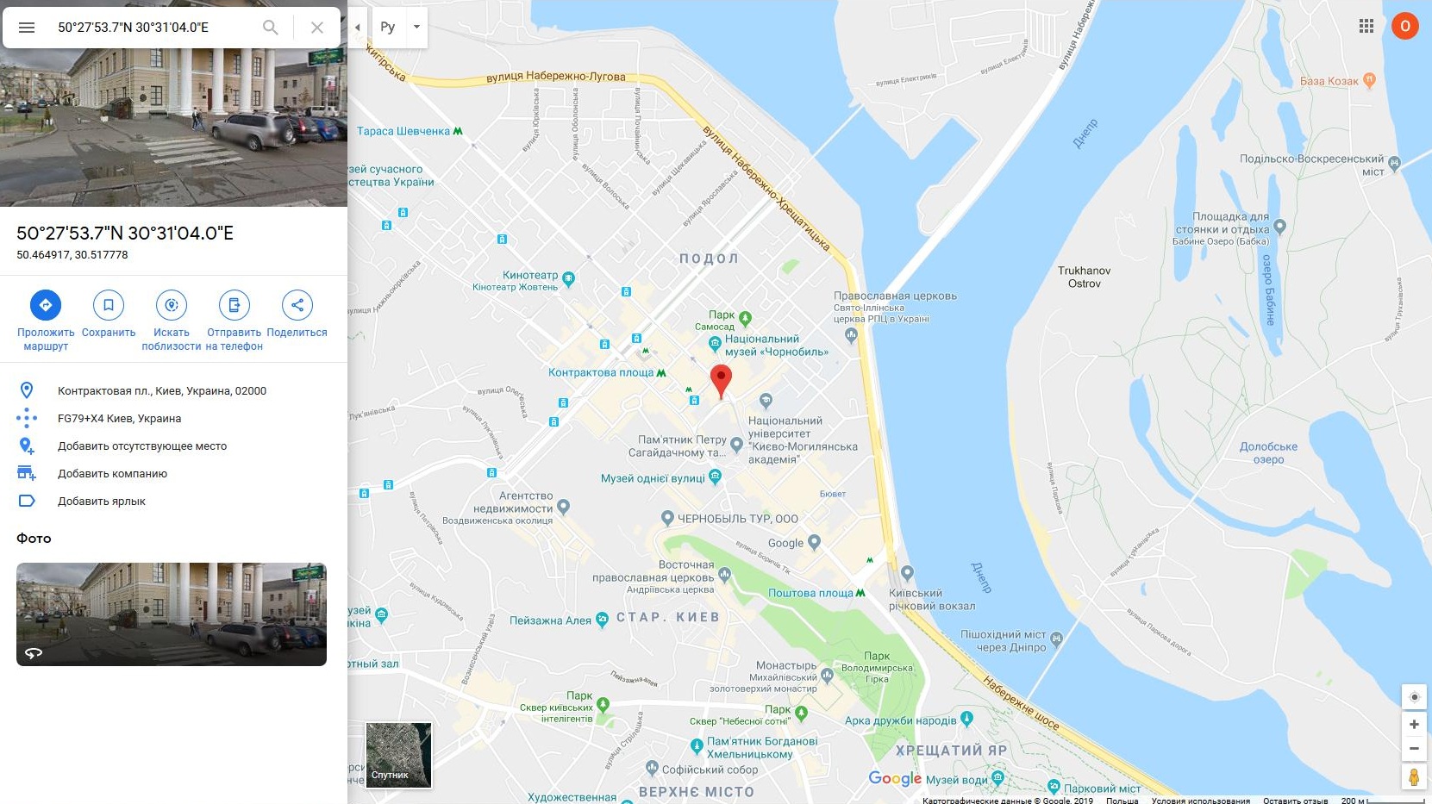Screen dimensions: 1432x804
Task: Share the location with Поделиться icon
Action: click(x=297, y=305)
